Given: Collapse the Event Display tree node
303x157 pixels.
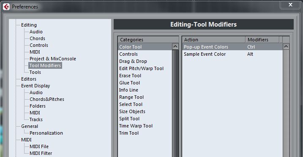Looking at the screenshot, I should pos(35,86).
